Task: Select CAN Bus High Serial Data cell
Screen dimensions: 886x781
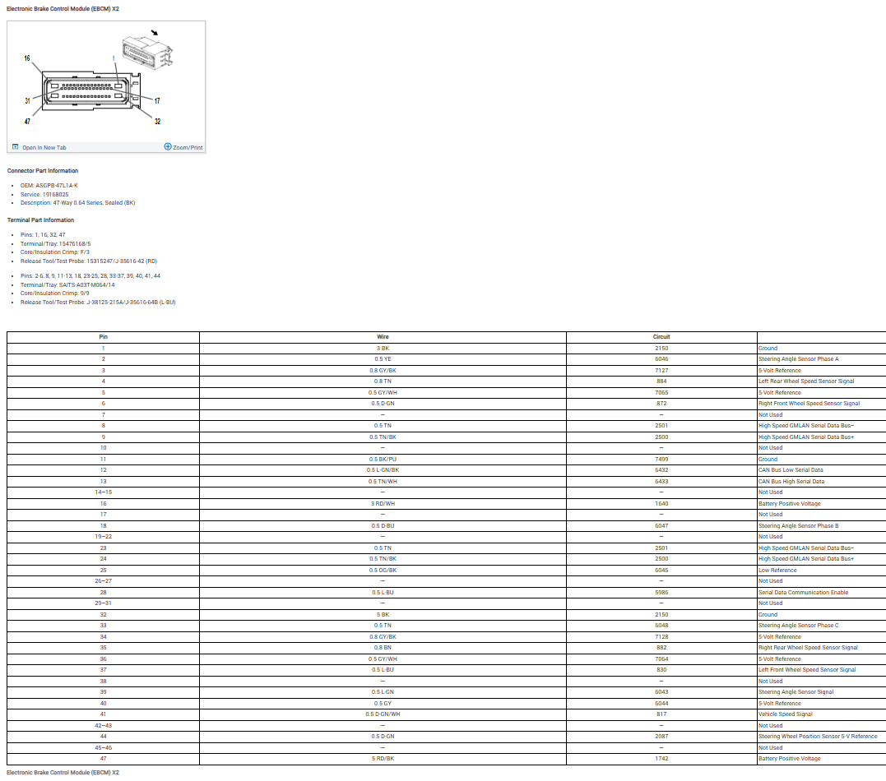Action: coord(791,481)
